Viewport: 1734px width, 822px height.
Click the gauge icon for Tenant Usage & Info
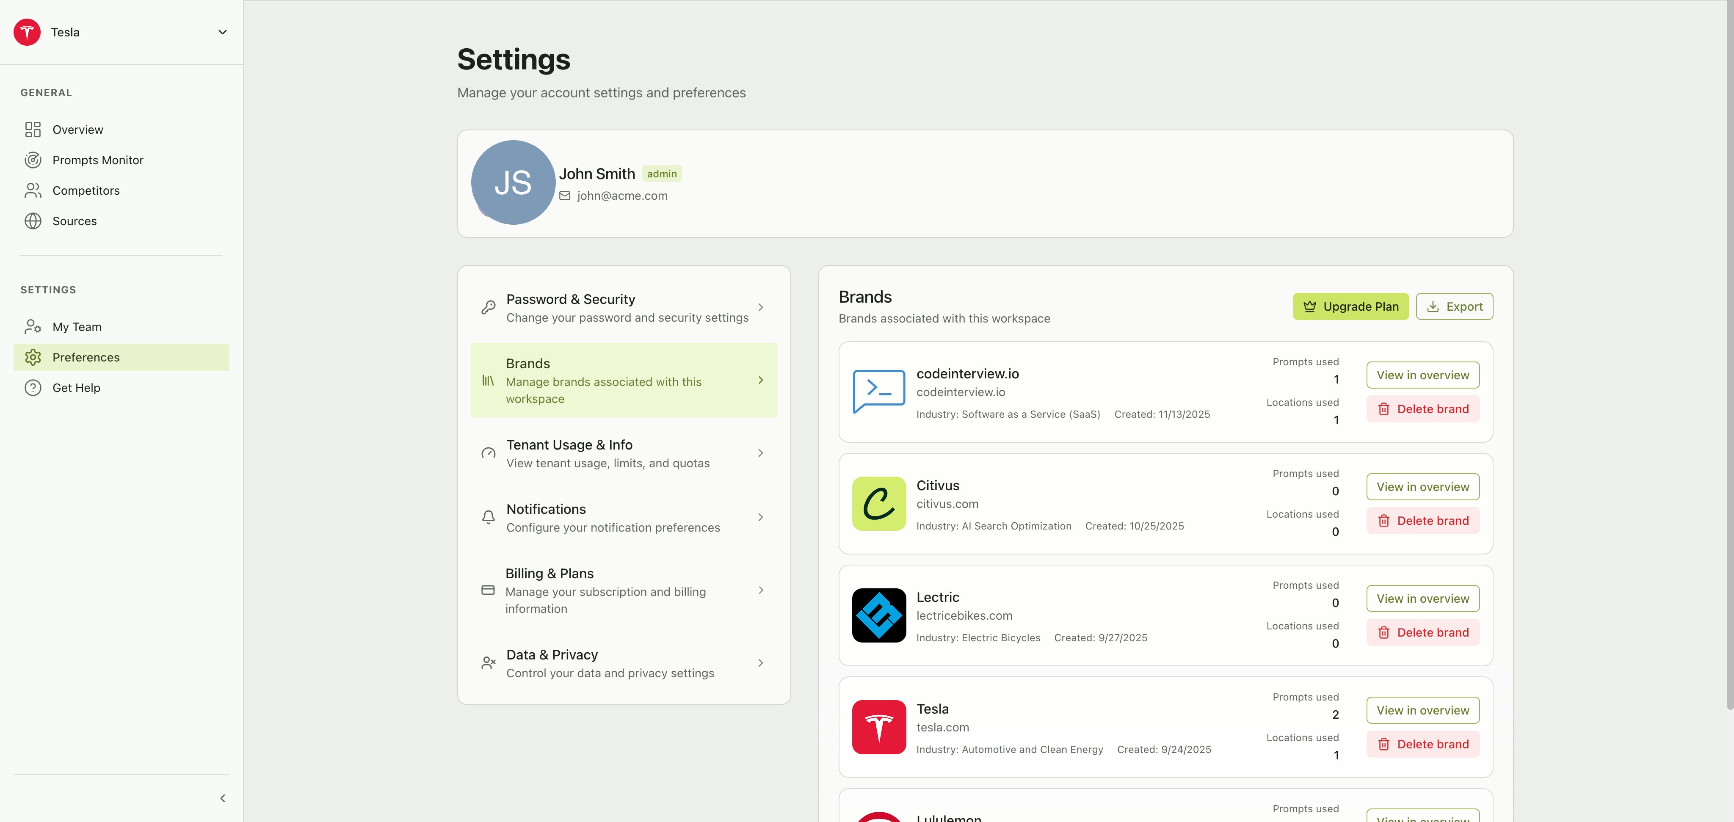tap(489, 453)
